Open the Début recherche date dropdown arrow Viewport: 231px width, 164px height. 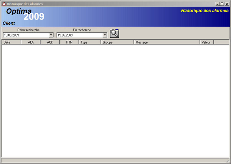[x=51, y=35]
